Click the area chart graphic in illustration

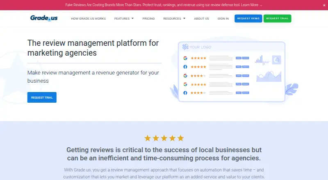click(269, 76)
